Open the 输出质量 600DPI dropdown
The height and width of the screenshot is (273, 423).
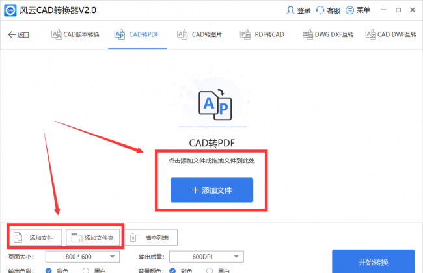coord(206,257)
